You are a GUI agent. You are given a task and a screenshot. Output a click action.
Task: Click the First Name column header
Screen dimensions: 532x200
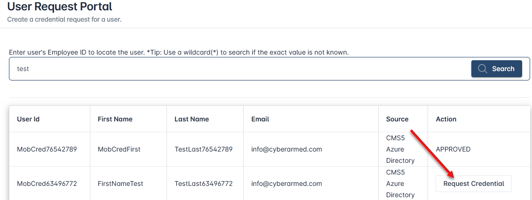115,119
